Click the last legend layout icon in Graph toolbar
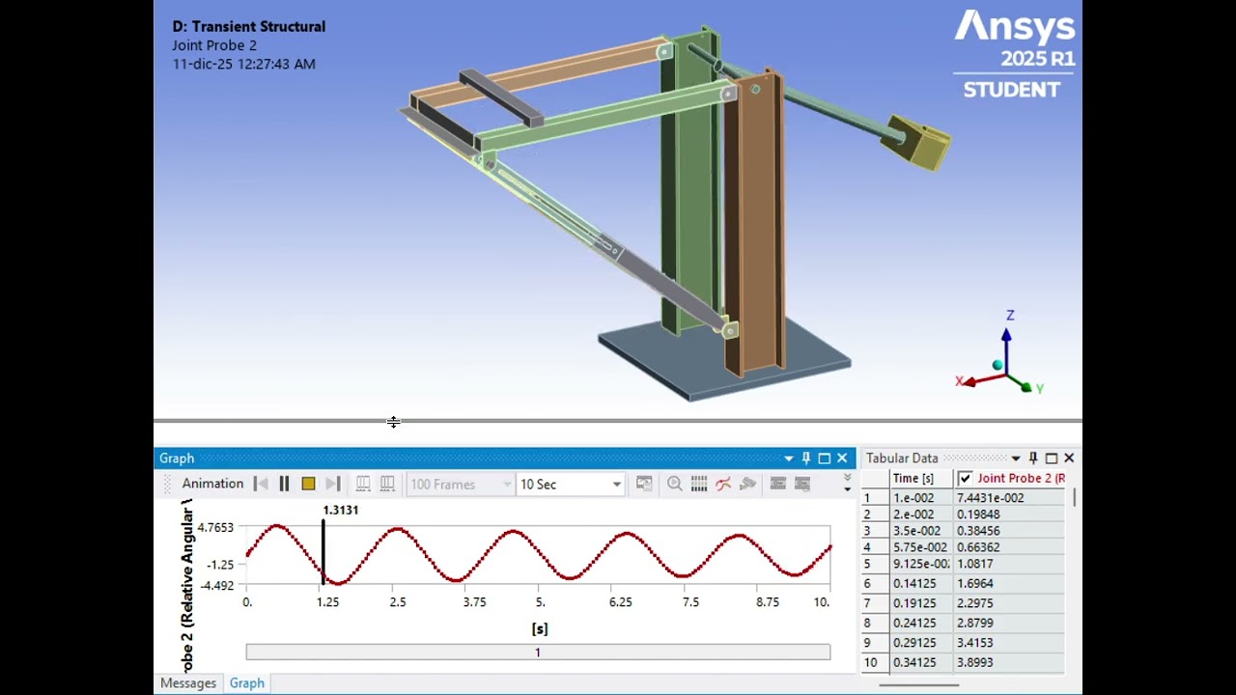Screen dimensions: 1236x695 click(802, 484)
